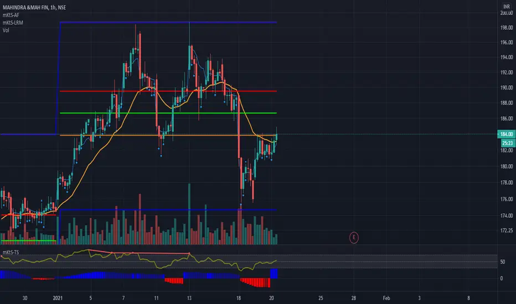Click the 176.00 price axis label

507,199
